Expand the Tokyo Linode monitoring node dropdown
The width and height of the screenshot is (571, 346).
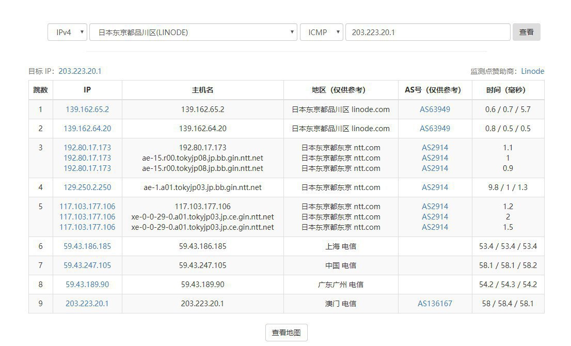pos(193,32)
